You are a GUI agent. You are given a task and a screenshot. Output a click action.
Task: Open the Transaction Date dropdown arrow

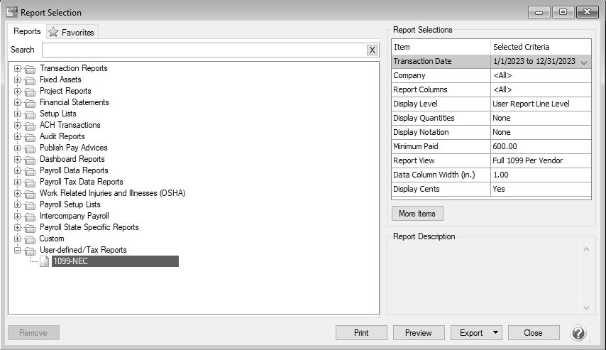(x=583, y=62)
